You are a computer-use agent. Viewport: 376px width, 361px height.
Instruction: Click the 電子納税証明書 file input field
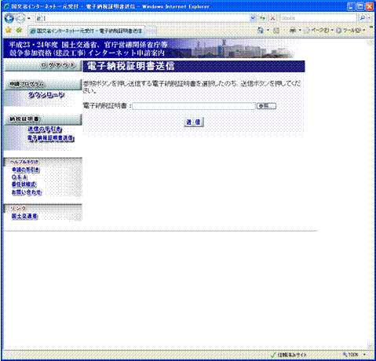194,106
